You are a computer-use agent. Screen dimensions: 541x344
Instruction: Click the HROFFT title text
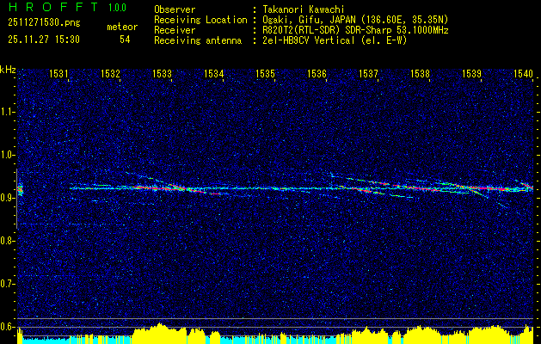point(50,8)
